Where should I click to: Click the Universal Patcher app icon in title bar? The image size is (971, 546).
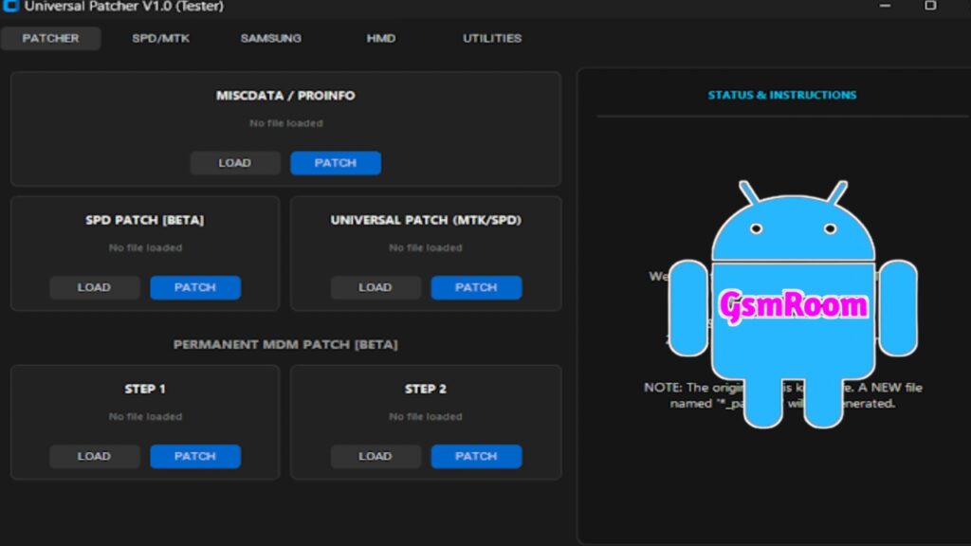click(11, 6)
